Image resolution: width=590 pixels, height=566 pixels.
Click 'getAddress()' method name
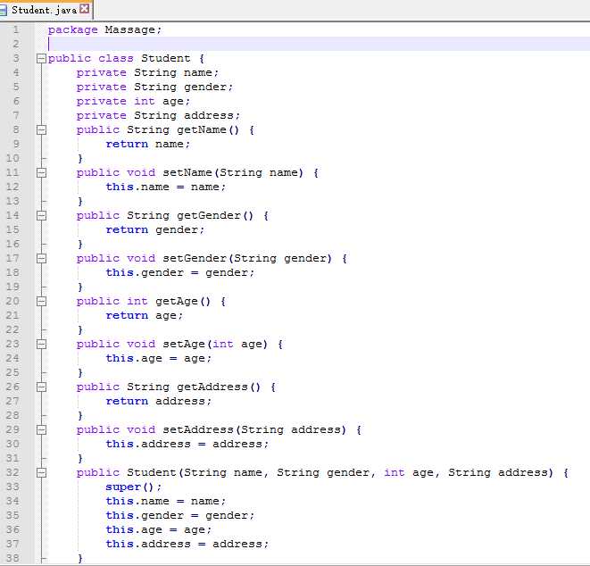[219, 387]
